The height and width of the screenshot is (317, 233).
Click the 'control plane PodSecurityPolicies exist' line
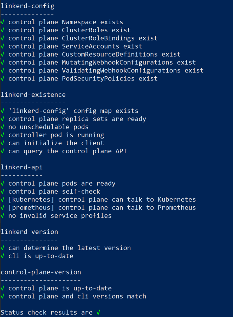(83, 79)
